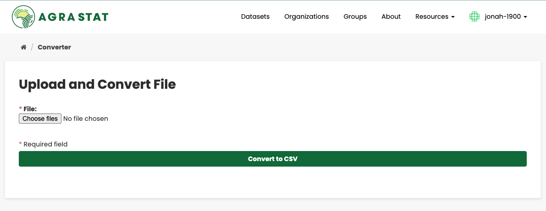This screenshot has width=546, height=211.
Task: Go home via breadcrumb house icon
Action: click(x=23, y=47)
